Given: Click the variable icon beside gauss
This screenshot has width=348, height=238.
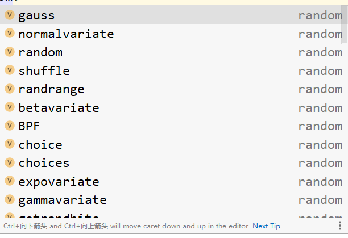Looking at the screenshot, I should point(10,15).
